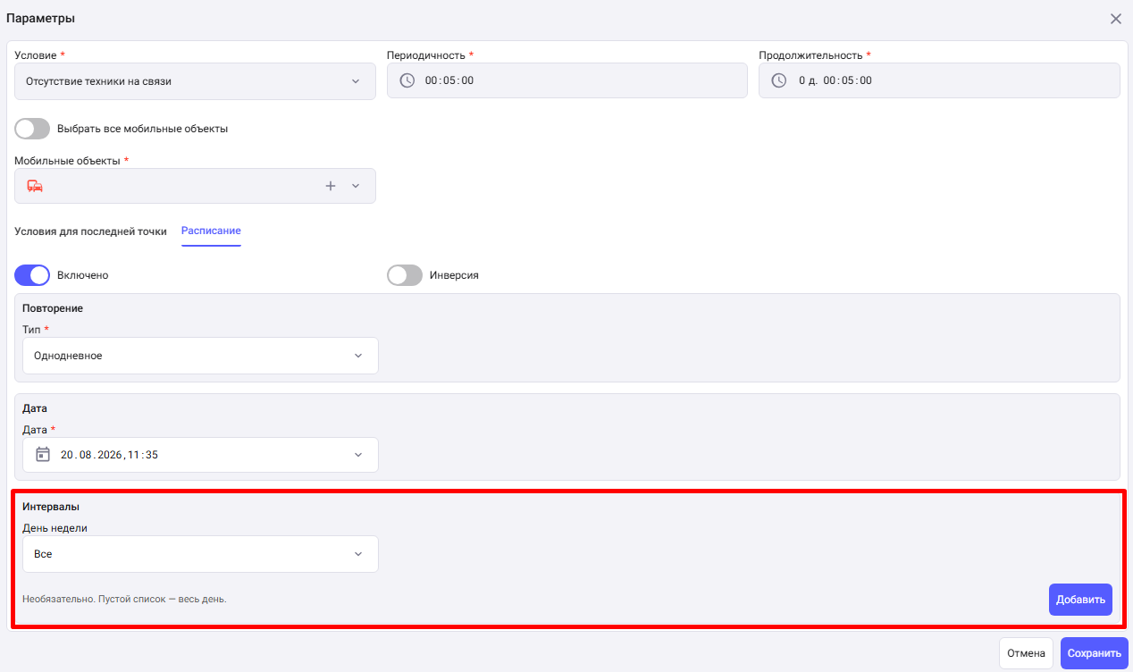The width and height of the screenshot is (1133, 672).
Task: Click the Добавить button
Action: [1080, 600]
